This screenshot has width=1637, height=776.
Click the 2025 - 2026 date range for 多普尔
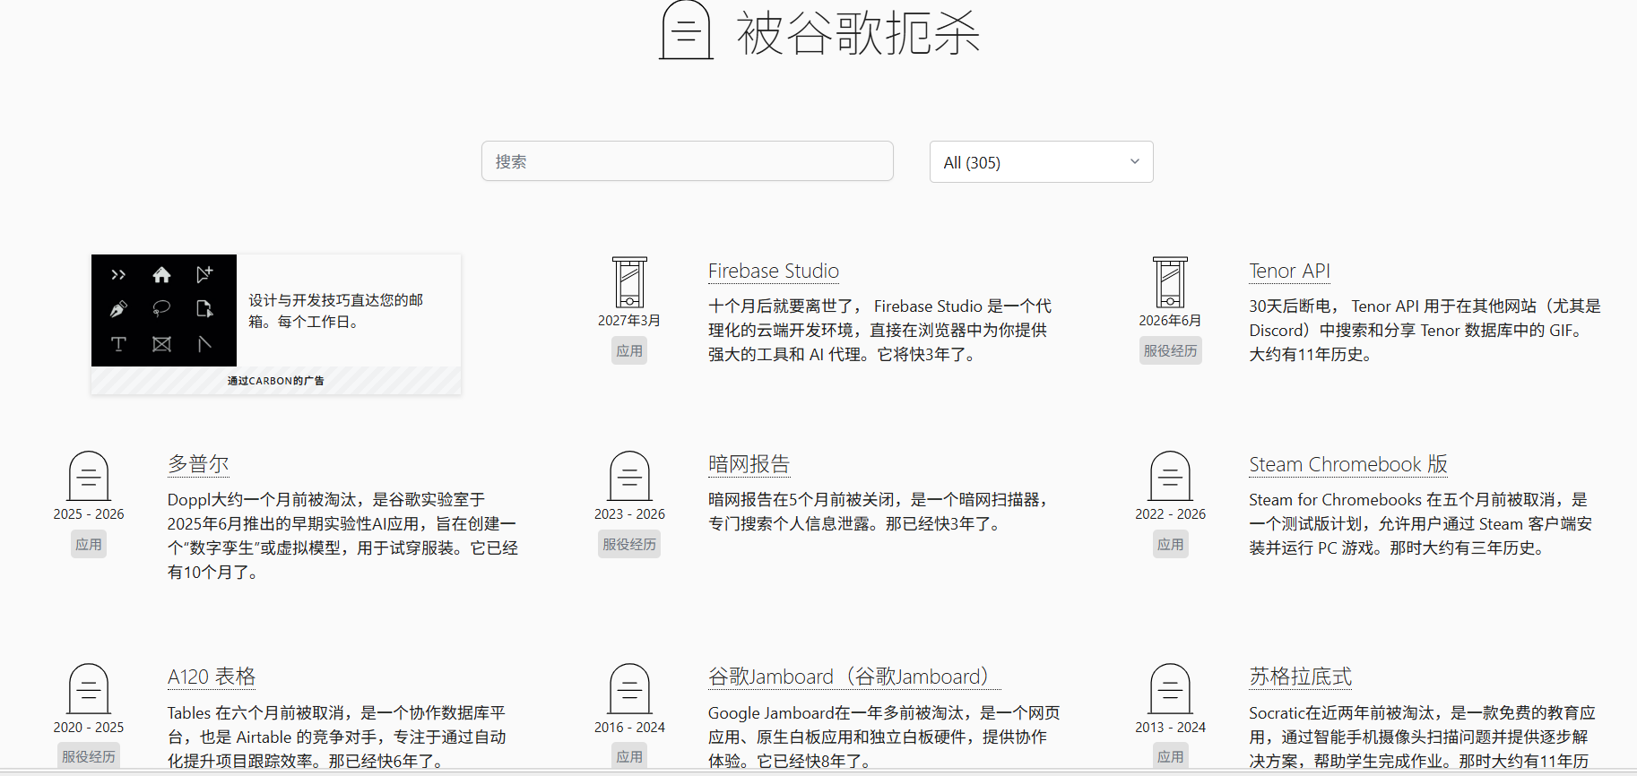click(x=89, y=514)
